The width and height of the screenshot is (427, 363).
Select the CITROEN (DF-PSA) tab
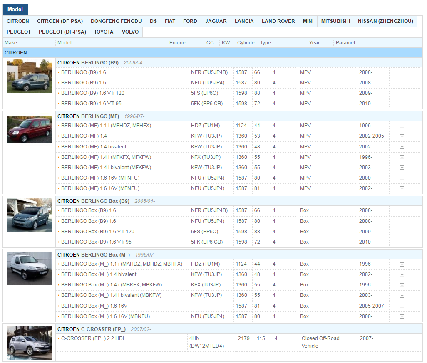(60, 21)
